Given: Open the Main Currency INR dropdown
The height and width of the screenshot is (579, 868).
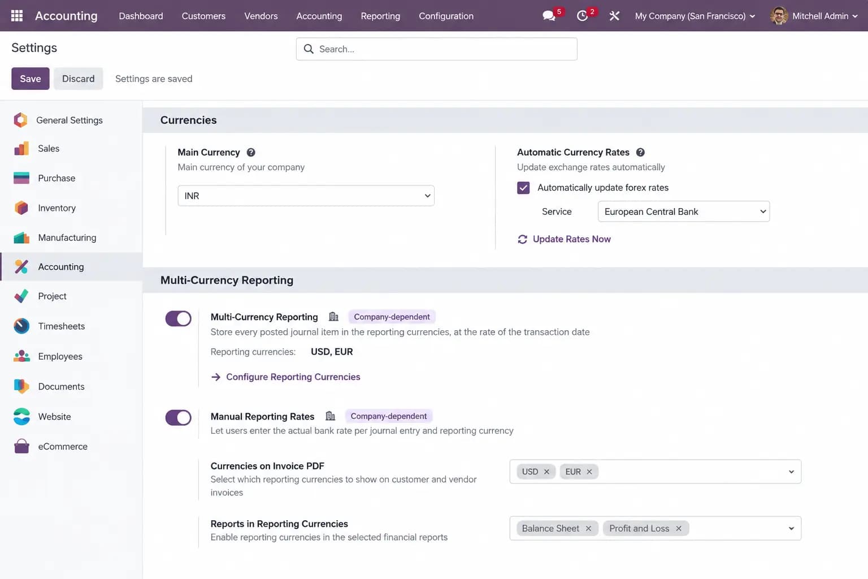Looking at the screenshot, I should (306, 196).
